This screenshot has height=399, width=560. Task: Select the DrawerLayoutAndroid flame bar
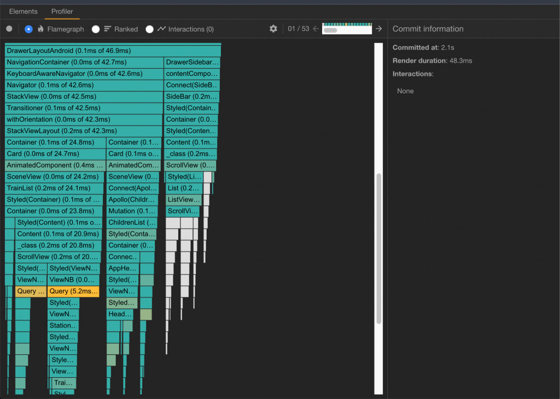pos(113,51)
